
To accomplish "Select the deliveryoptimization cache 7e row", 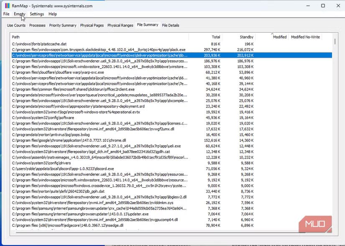I will (171, 84).
